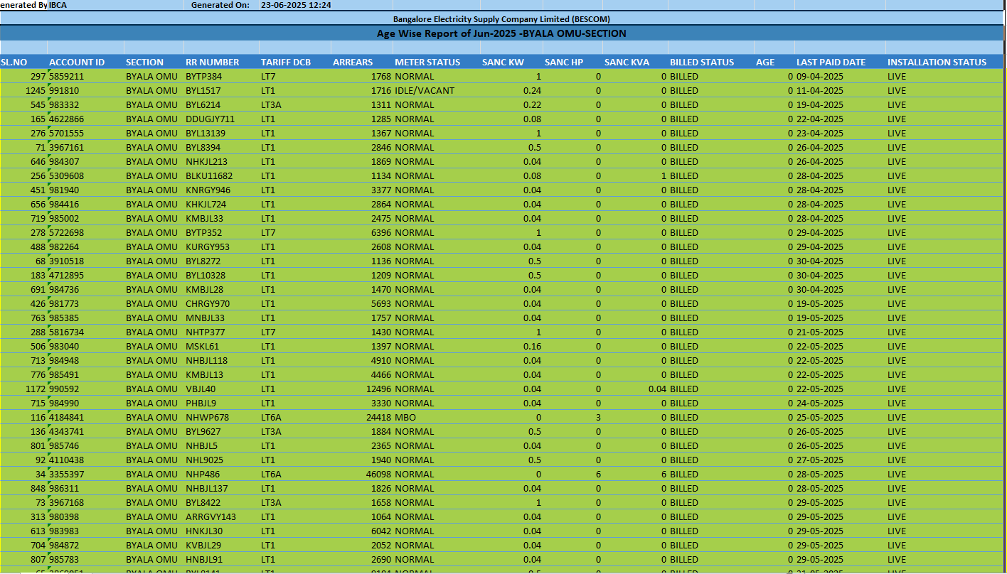Image resolution: width=1007 pixels, height=574 pixels.
Task: Click account ID 5701555 cell
Action: [x=85, y=133]
